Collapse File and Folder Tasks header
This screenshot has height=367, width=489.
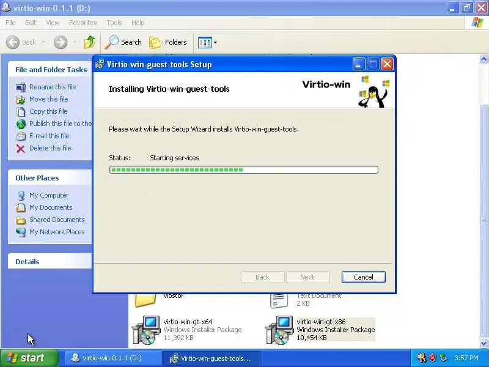(x=50, y=70)
